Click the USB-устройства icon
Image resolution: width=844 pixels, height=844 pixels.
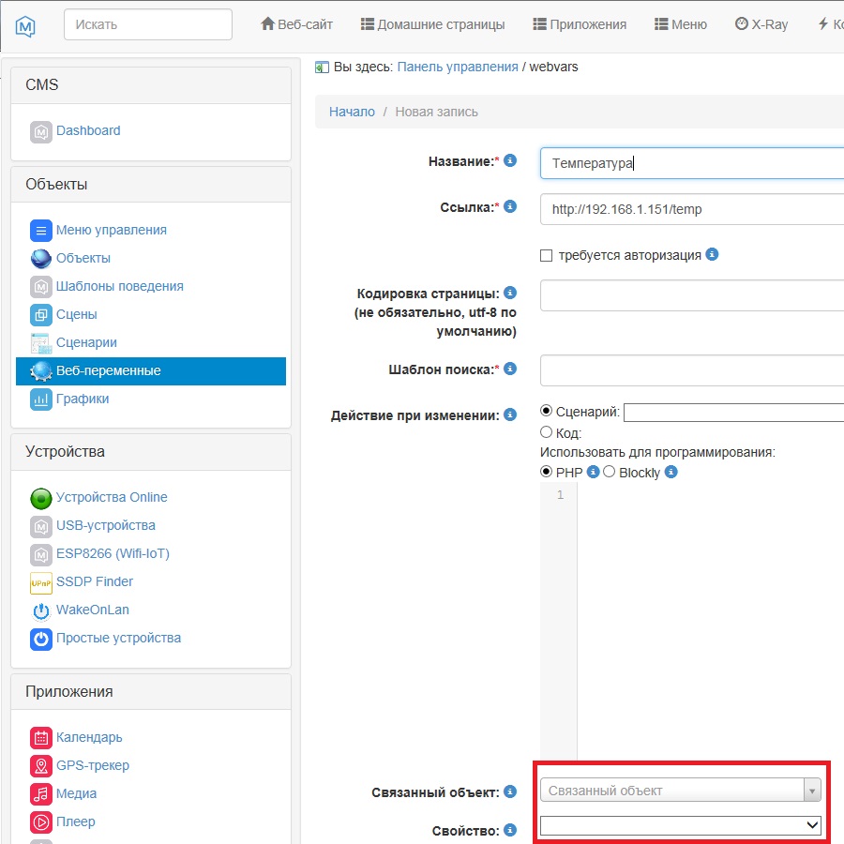(41, 526)
